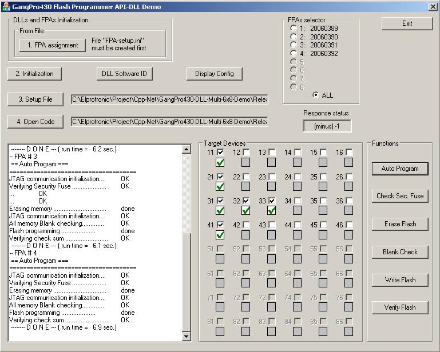Viewport: 440px width, 352px height.
Task: Select the ALL FPAs radio button
Action: pyautogui.click(x=316, y=95)
